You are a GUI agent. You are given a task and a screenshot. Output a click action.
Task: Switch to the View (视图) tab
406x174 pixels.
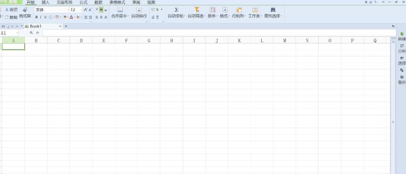pos(151,3)
